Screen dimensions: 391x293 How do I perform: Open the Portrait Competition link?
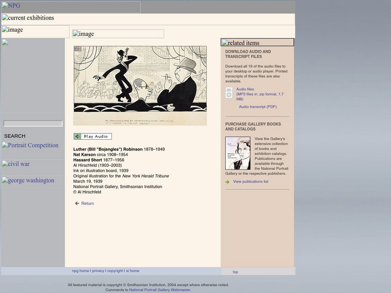coord(30,145)
